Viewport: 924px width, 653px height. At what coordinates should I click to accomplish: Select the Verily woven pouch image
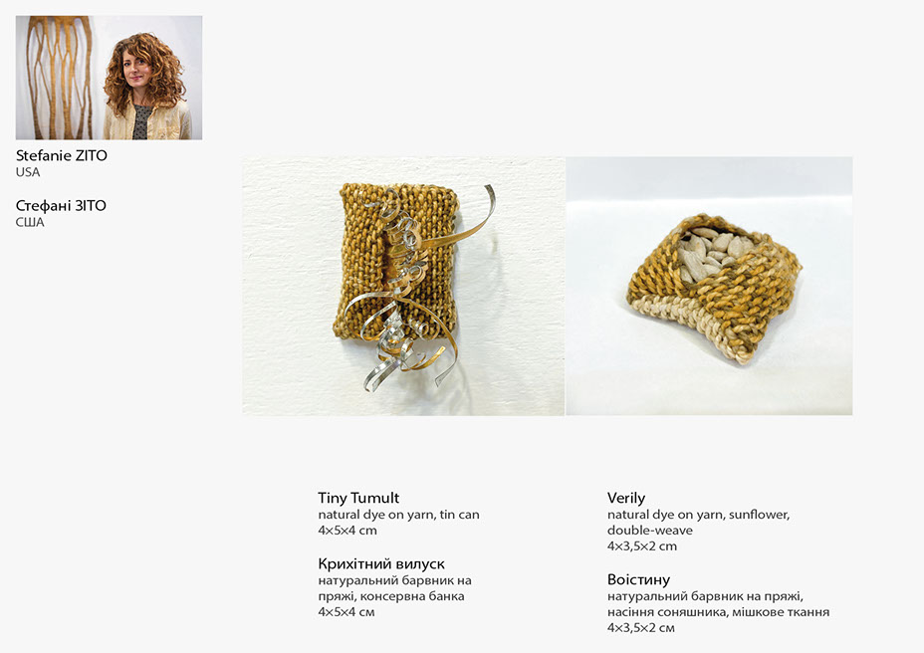709,287
